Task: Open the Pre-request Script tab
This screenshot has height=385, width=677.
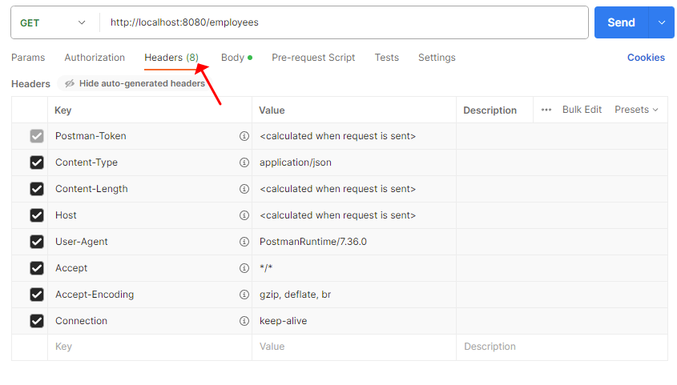Action: (x=313, y=58)
